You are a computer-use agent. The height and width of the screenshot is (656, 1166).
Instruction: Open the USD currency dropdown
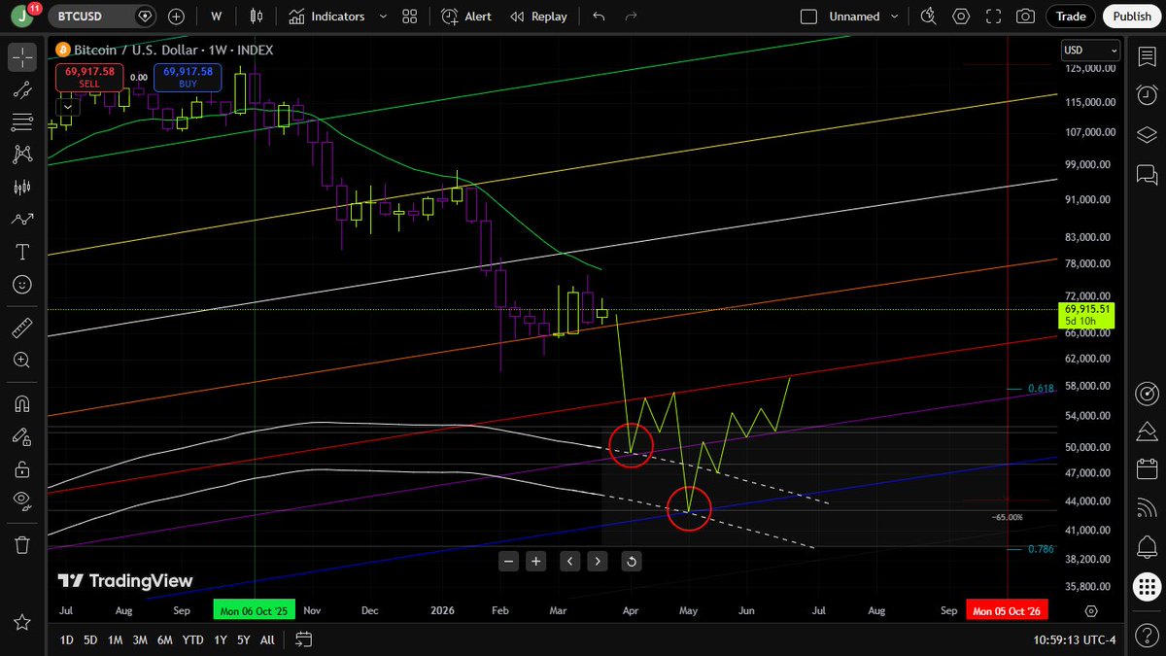pos(1090,50)
